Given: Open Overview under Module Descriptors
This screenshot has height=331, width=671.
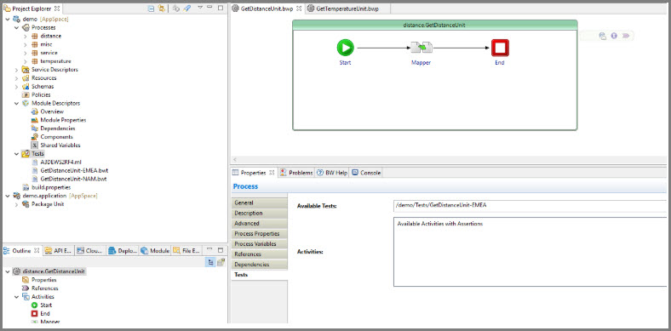Looking at the screenshot, I should pos(48,111).
